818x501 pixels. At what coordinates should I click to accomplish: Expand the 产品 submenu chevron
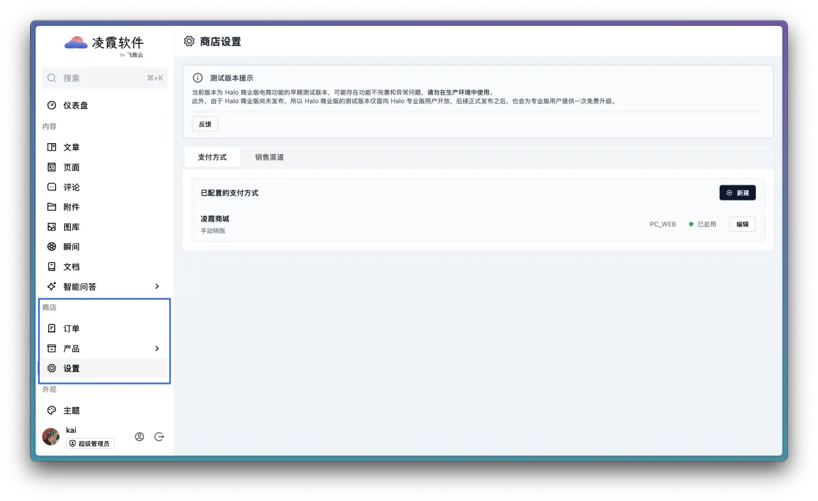coord(157,348)
